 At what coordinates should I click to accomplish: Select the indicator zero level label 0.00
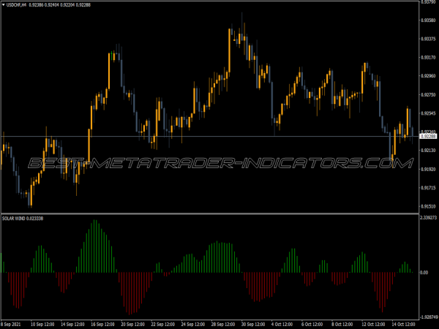pos(424,272)
